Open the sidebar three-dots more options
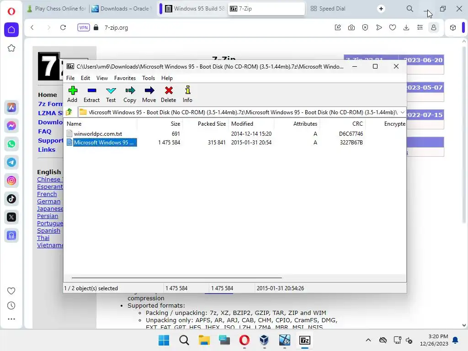The height and width of the screenshot is (351, 468). pyautogui.click(x=11, y=319)
